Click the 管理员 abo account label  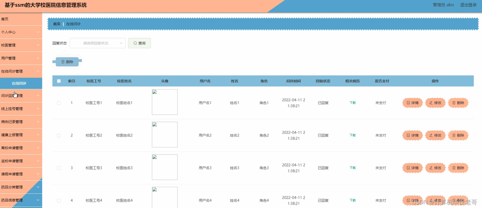click(x=443, y=5)
